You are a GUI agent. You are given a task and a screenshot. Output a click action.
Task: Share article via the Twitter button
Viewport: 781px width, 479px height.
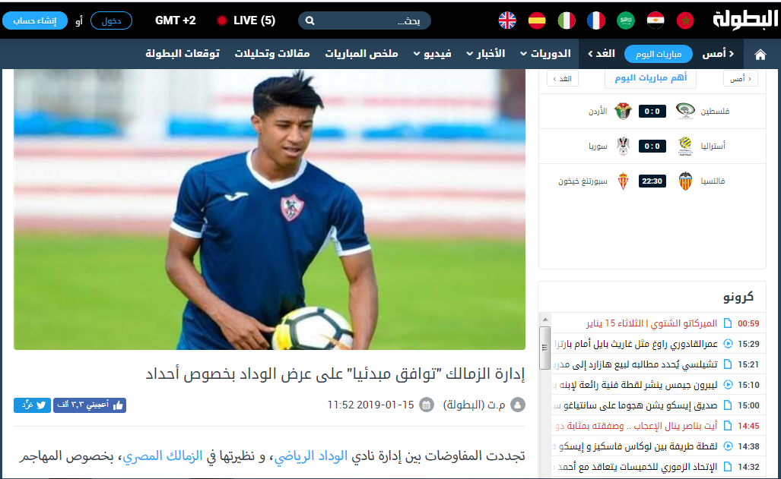point(33,405)
